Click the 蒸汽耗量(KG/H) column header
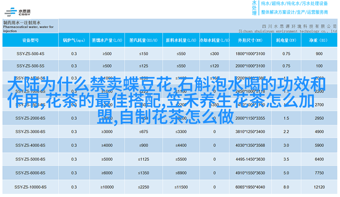 click(x=143, y=40)
